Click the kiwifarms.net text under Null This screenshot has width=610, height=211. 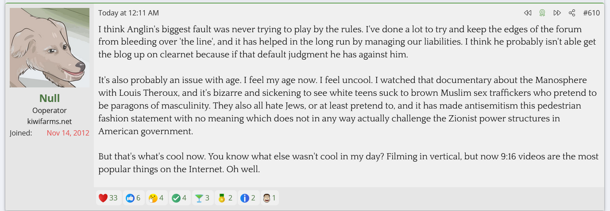(50, 121)
